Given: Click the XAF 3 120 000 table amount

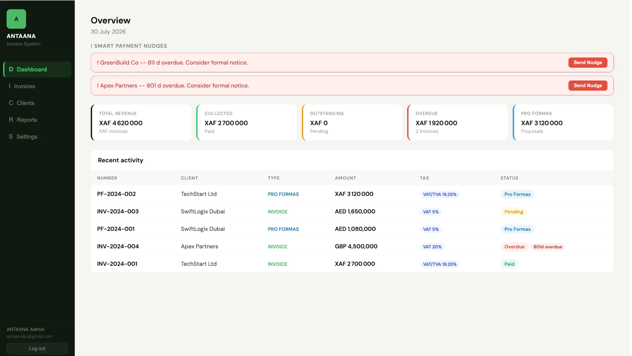Looking at the screenshot, I should 354,194.
